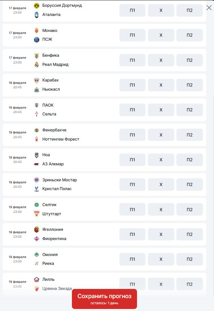Viewport: 214px width, 311px height.
Task: Click the Crystal Palace team logo
Action: (37, 189)
